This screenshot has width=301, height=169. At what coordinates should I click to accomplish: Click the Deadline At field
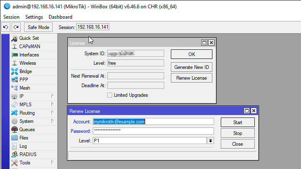point(136,86)
